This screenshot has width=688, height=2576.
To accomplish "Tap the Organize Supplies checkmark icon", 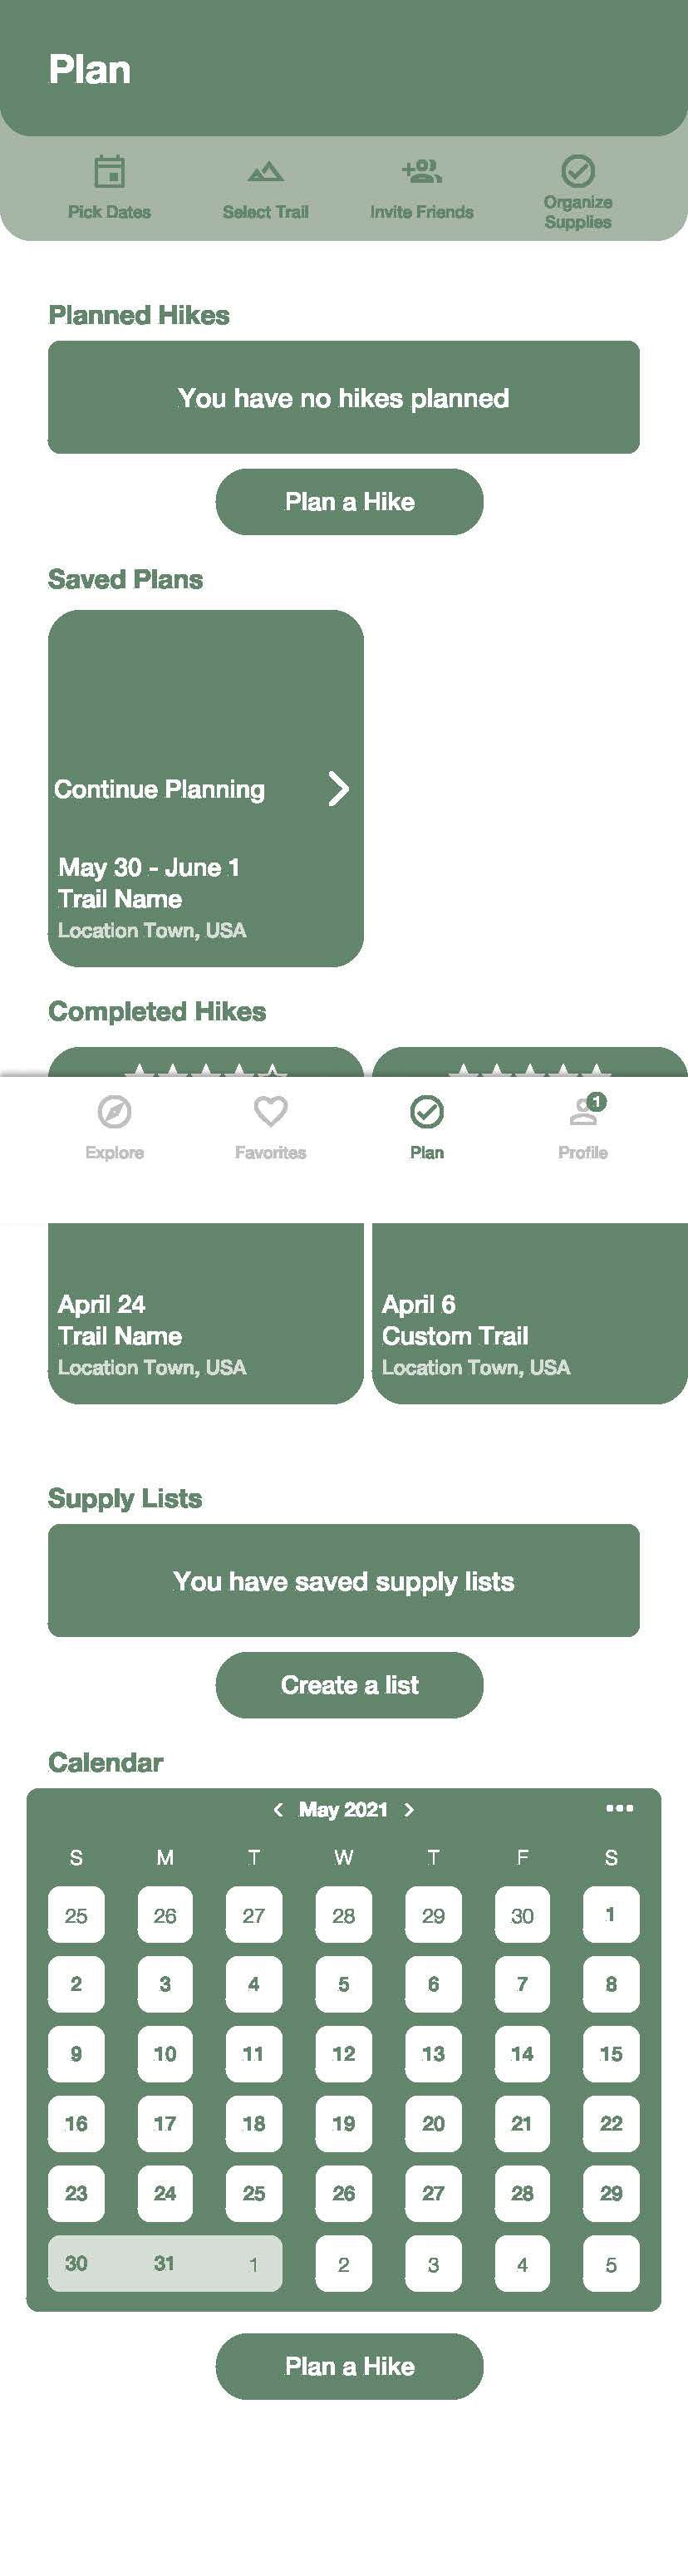I will click(577, 171).
